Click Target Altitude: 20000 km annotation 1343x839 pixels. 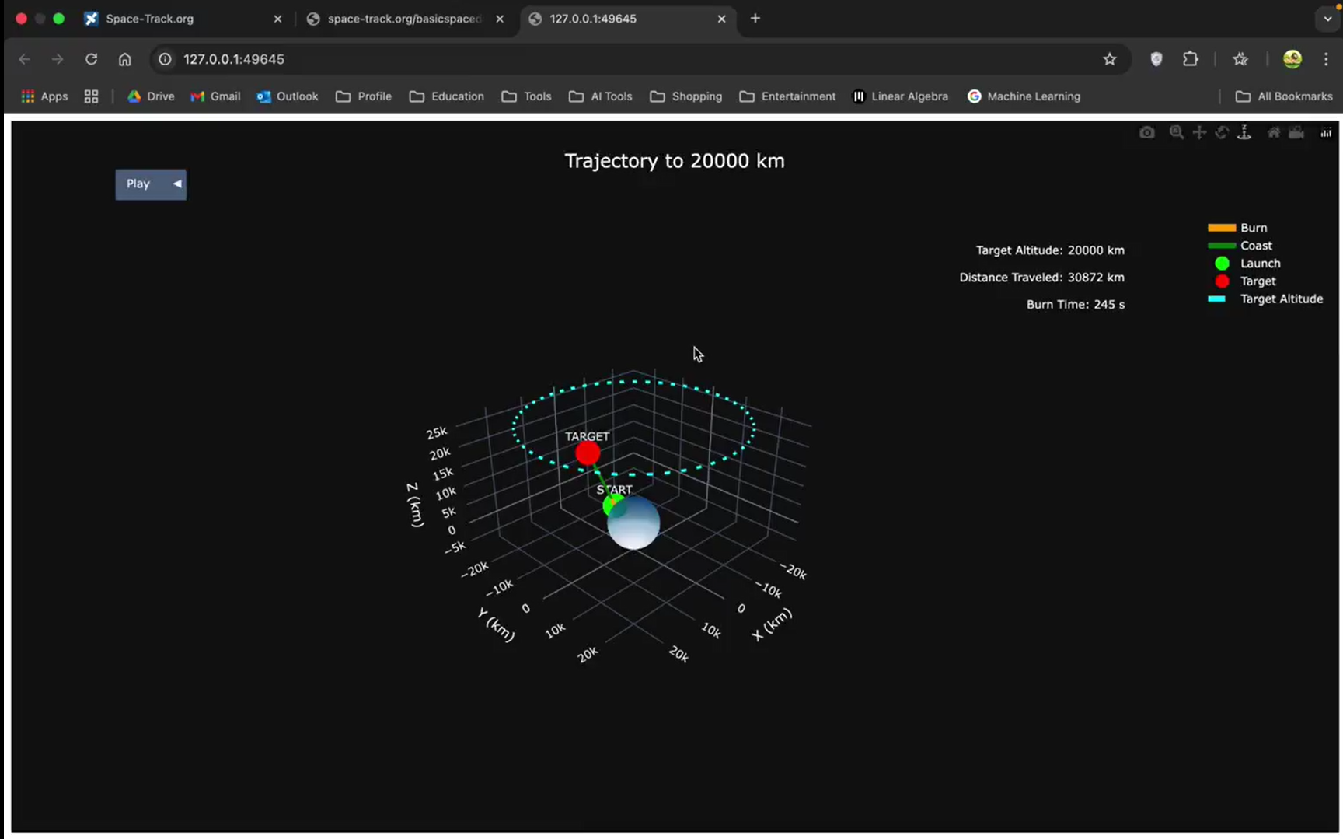[1050, 250]
